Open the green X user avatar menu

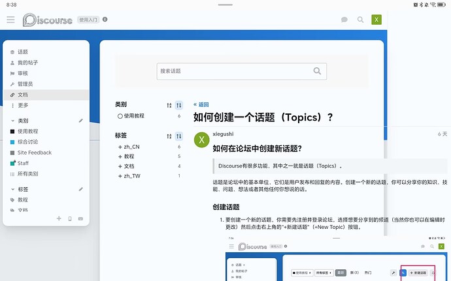point(376,20)
